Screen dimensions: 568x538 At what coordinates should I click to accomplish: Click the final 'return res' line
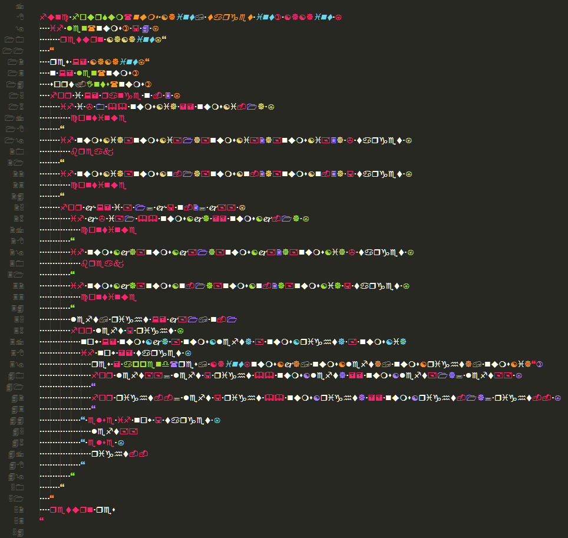click(x=82, y=510)
